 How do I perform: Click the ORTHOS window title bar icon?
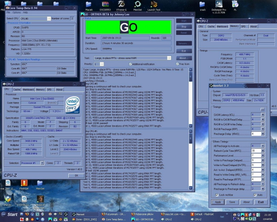[x=82, y=14]
